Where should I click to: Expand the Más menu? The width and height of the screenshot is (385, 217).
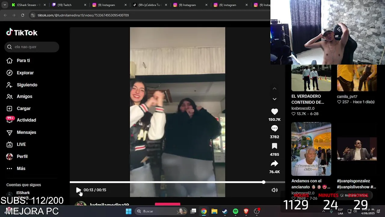point(16,168)
